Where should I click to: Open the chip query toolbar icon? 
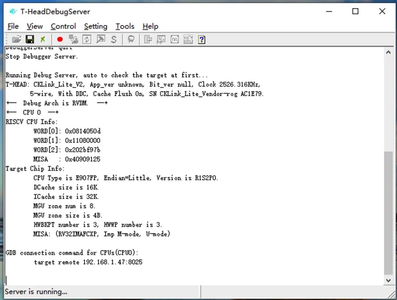(x=131, y=39)
